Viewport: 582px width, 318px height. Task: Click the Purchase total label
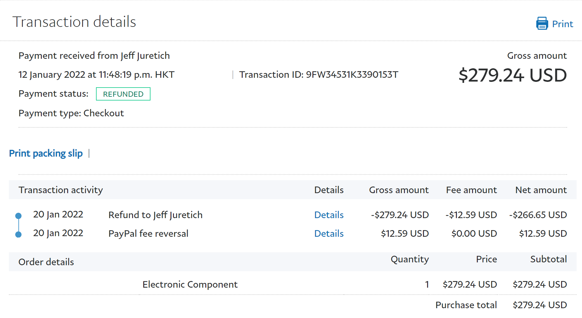[466, 305]
